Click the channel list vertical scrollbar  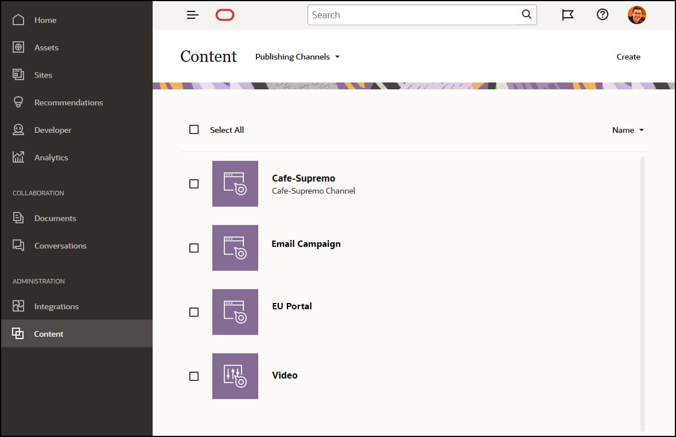pyautogui.click(x=643, y=292)
